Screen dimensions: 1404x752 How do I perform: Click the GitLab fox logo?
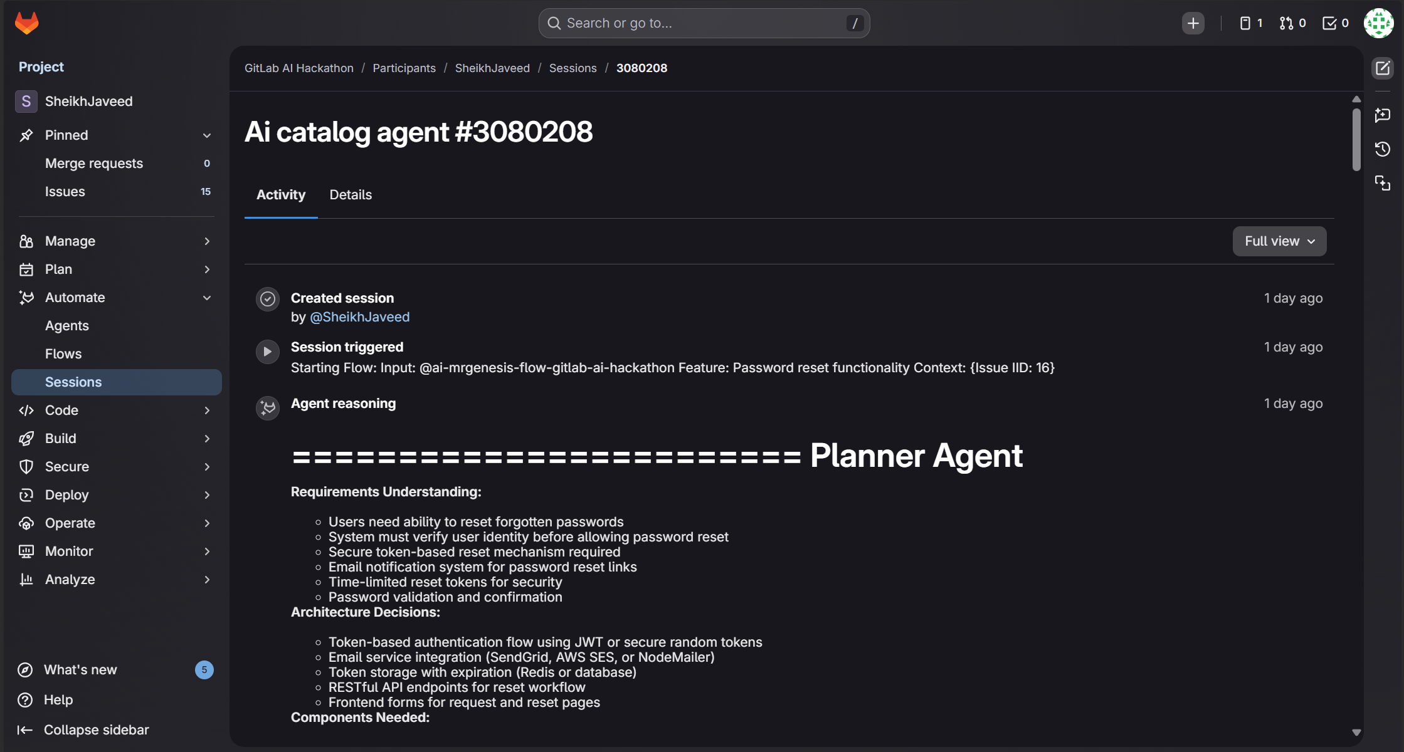pyautogui.click(x=26, y=23)
